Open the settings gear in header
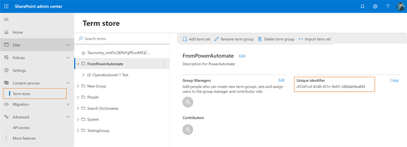 [x=375, y=6]
